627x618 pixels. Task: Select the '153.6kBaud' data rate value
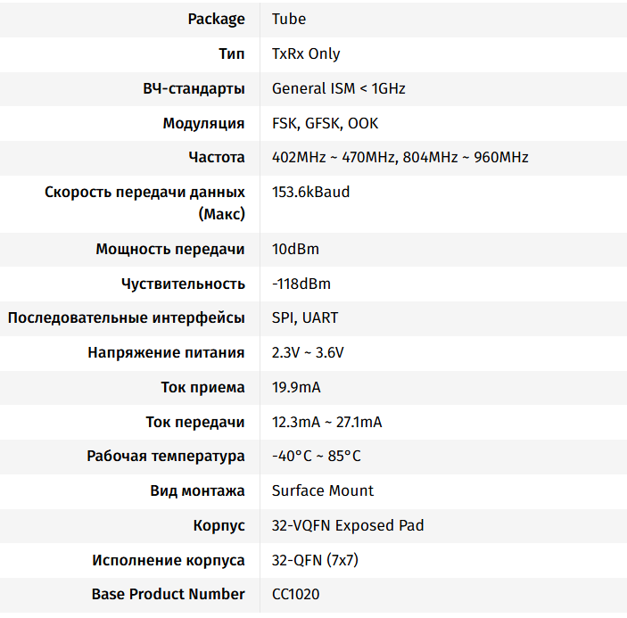click(x=310, y=193)
